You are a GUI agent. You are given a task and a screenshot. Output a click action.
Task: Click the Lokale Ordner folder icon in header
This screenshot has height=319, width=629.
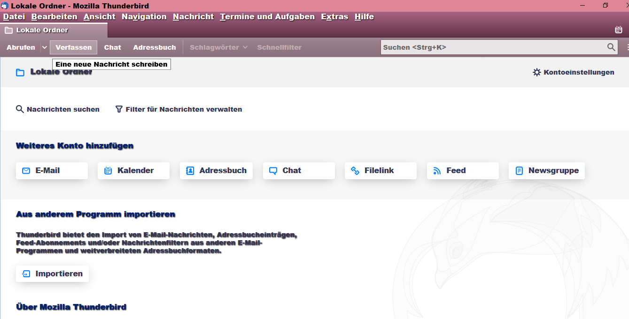click(20, 73)
